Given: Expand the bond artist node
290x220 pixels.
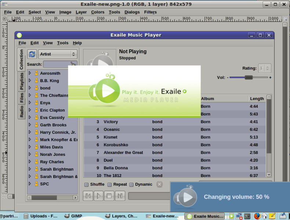Looking at the screenshot, I should click(x=30, y=88).
